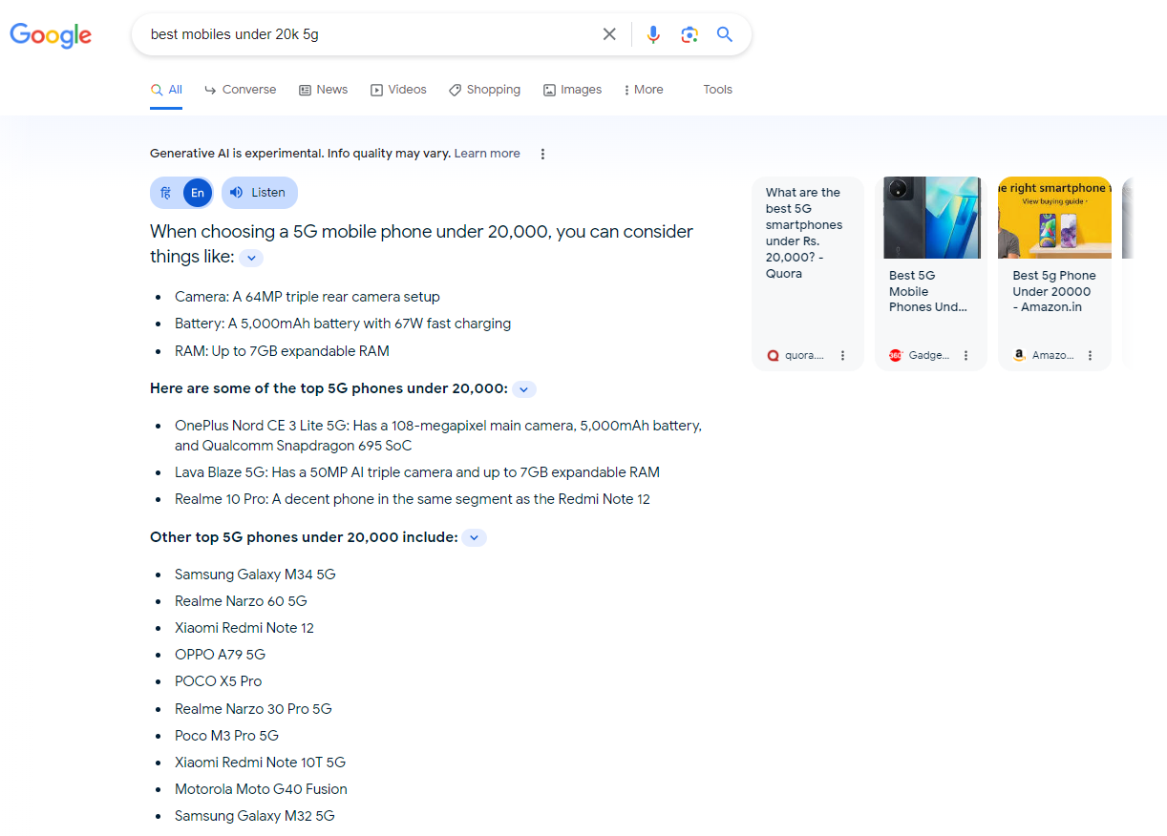
Task: Open the Videos tab
Action: (398, 90)
